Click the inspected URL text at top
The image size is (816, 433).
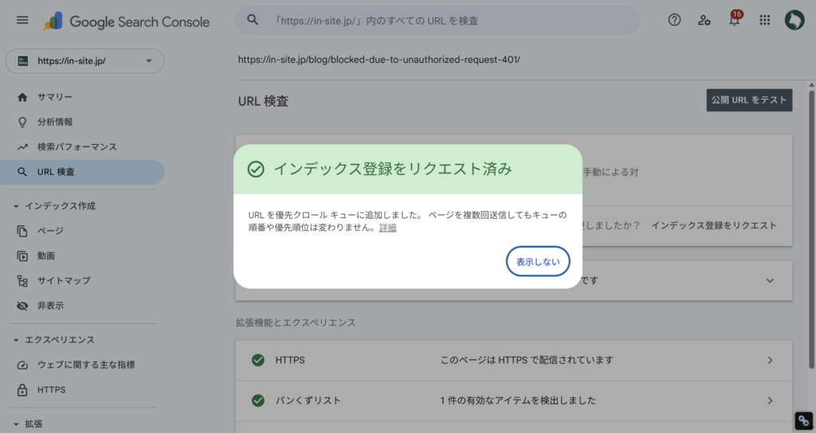[x=379, y=60]
